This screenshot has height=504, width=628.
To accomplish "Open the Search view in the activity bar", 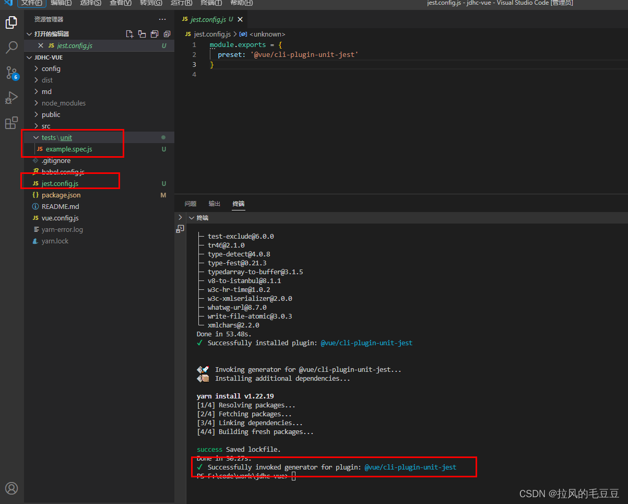I will [x=11, y=48].
